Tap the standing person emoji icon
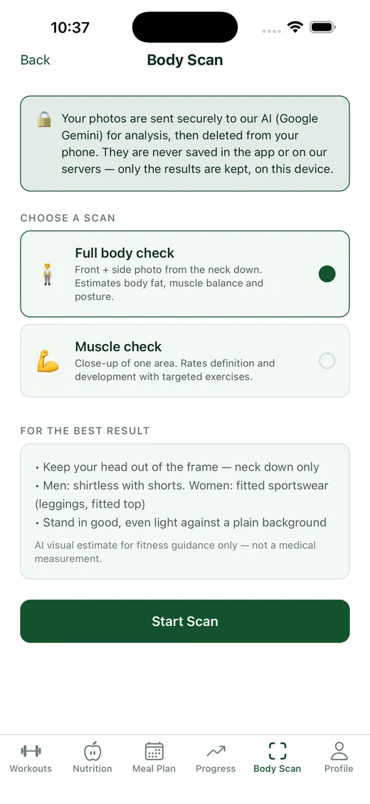Image resolution: width=370 pixels, height=804 pixels. (x=48, y=273)
